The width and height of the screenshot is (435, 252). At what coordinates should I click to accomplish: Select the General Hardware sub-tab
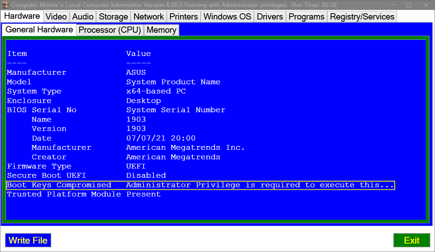39,30
